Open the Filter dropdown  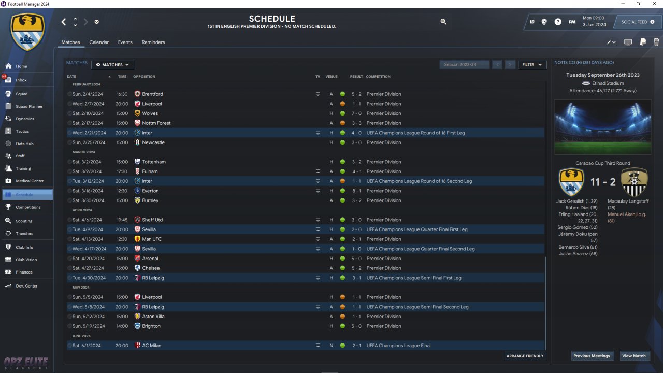(532, 65)
